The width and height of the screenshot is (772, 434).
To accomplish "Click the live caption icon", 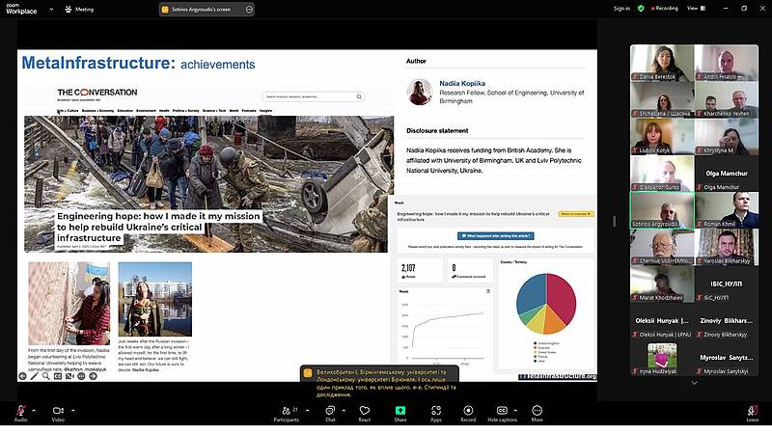I will [308, 373].
